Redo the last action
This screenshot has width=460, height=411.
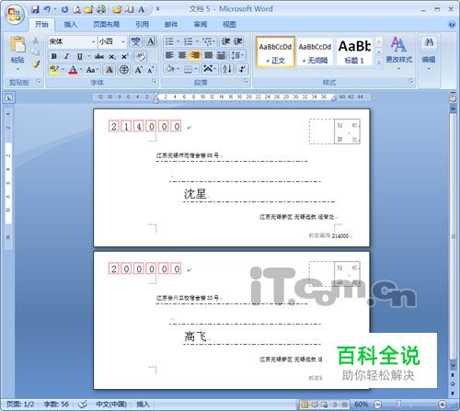point(64,9)
